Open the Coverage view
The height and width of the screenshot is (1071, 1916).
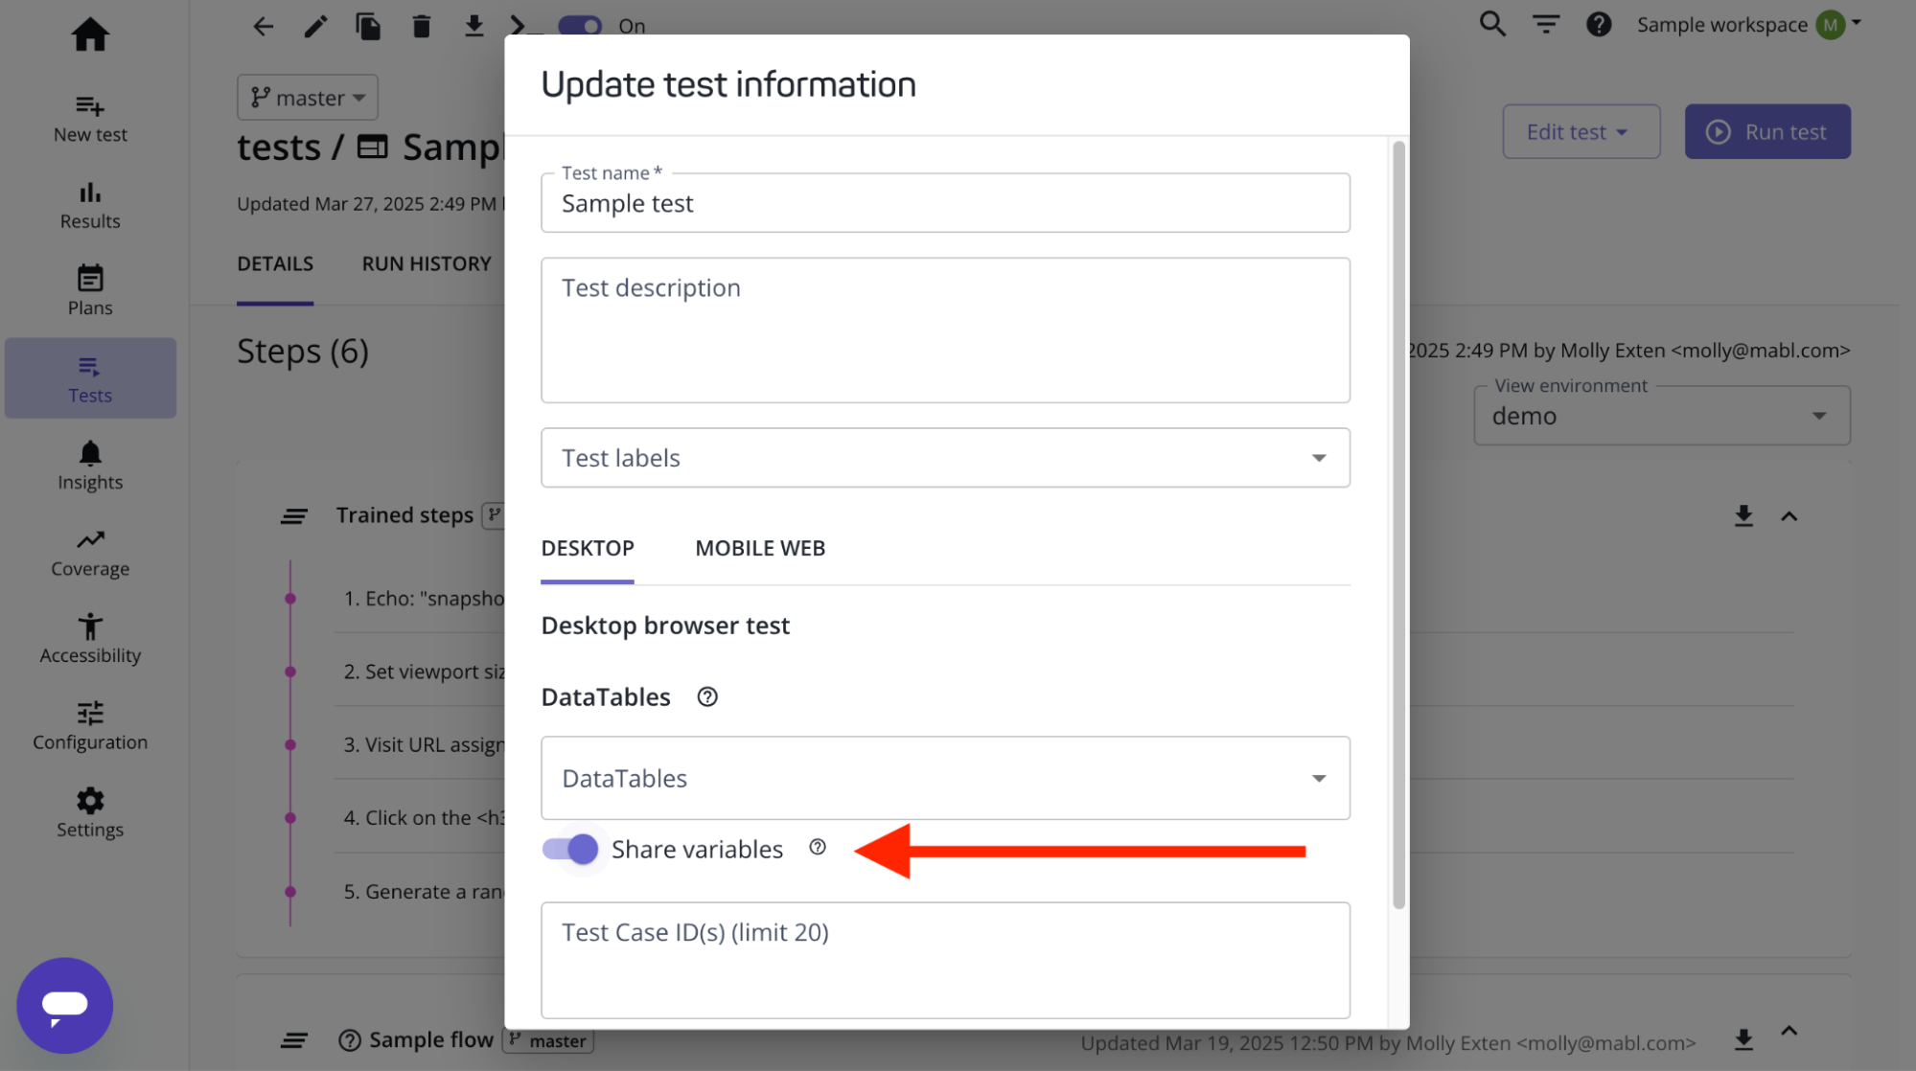point(89,551)
